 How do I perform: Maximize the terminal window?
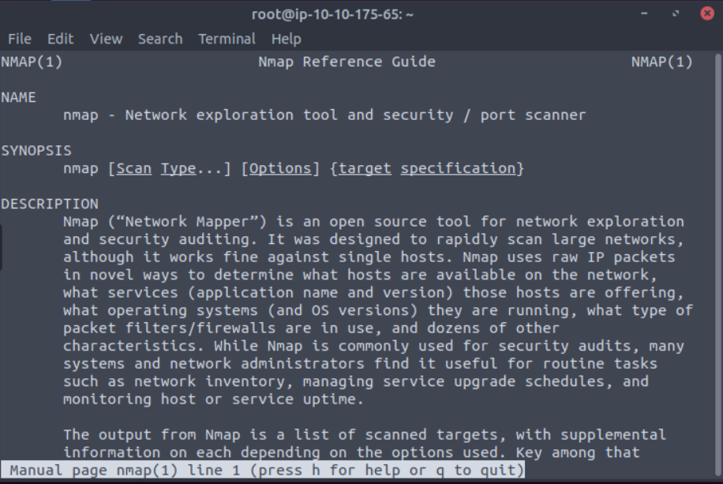[676, 13]
